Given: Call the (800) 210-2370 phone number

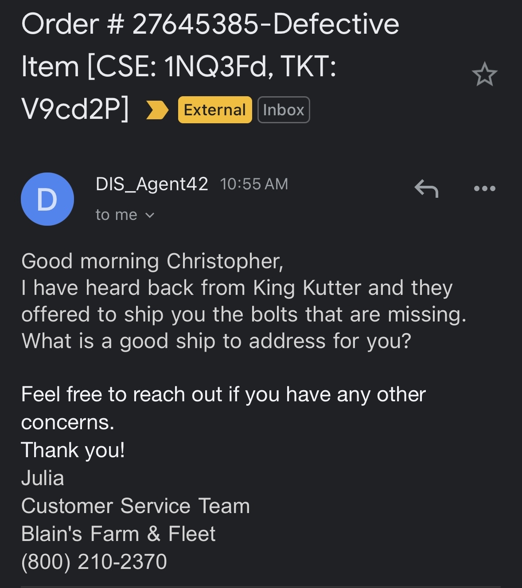Looking at the screenshot, I should (x=94, y=561).
